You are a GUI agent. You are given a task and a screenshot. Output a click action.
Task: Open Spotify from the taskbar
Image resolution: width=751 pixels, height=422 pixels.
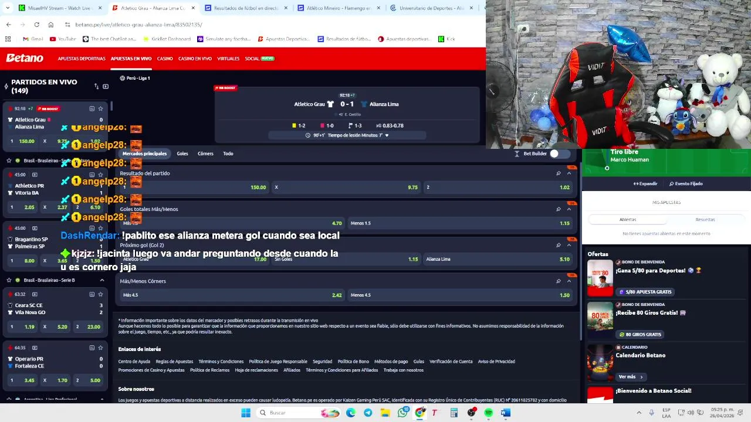[489, 413]
